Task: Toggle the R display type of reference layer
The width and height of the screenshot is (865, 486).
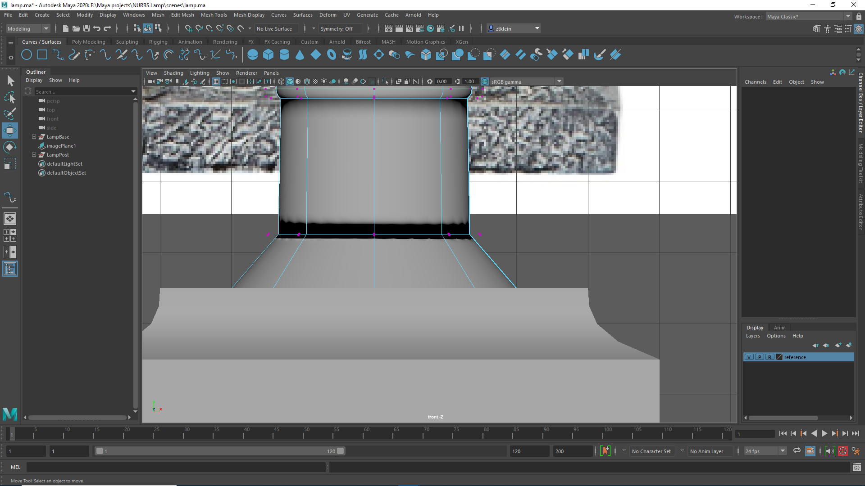Action: tap(769, 357)
